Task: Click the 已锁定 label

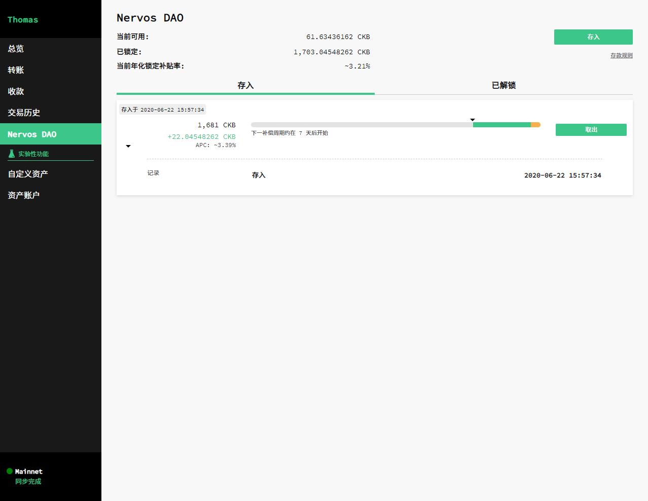Action: (129, 52)
